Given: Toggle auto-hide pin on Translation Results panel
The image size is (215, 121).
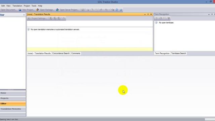Looking at the screenshot, I should (x=148, y=14).
